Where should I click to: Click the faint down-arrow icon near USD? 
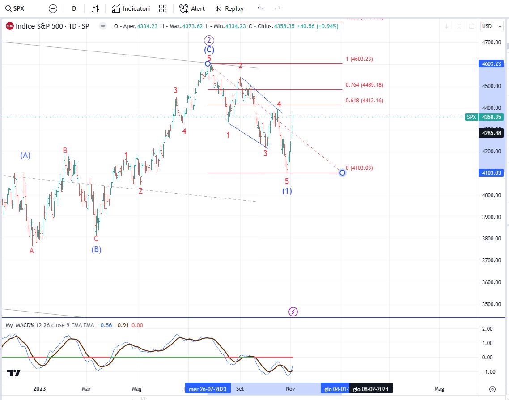(x=447, y=26)
